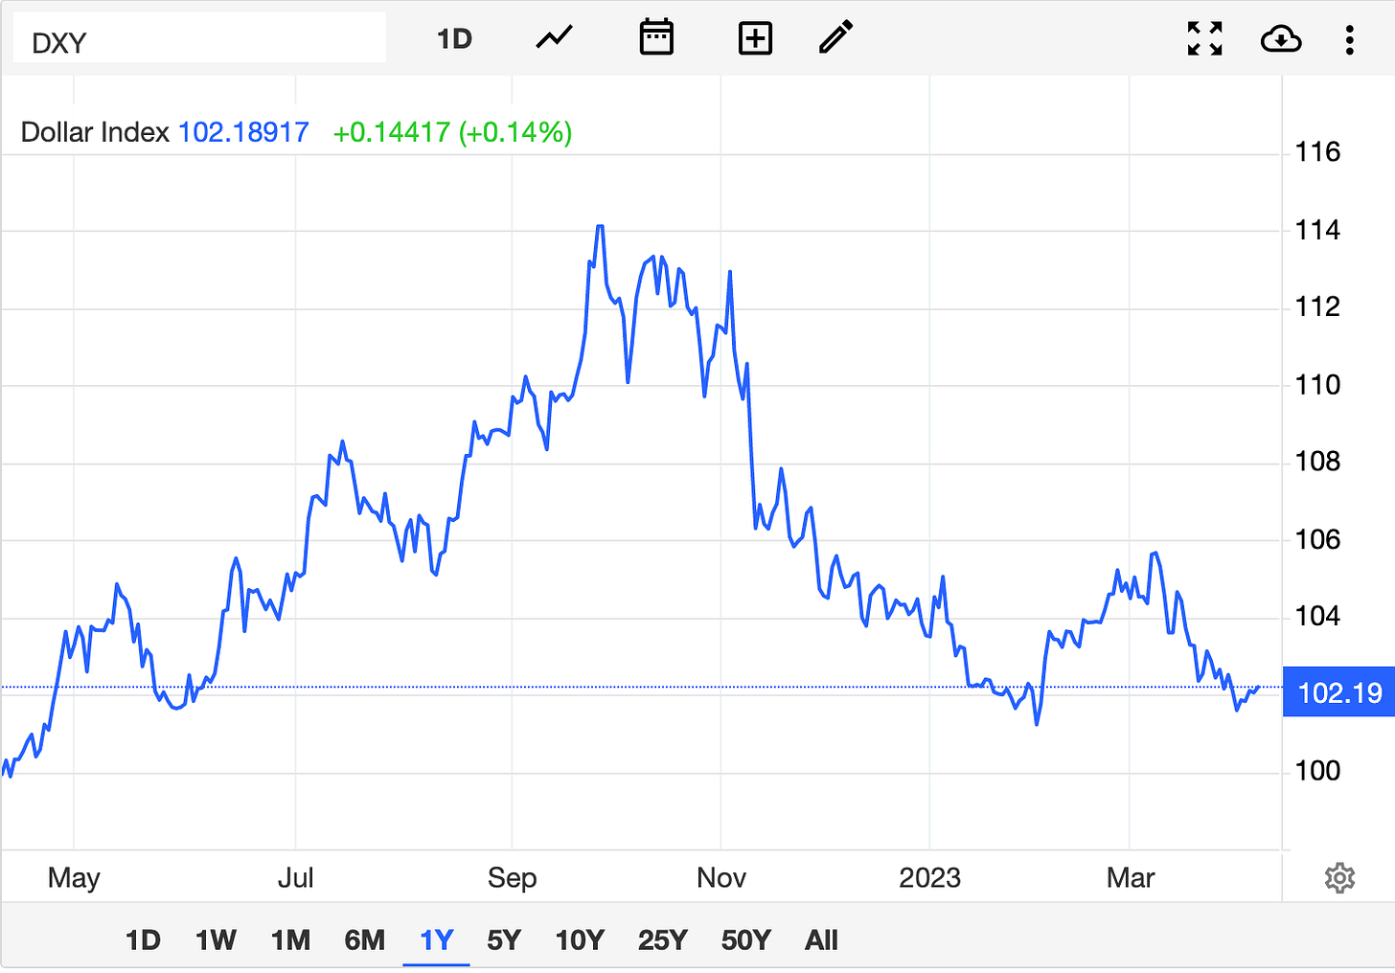Open the 1D interval selector in toolbar
Image resolution: width=1395 pixels, height=973 pixels.
pos(454,38)
